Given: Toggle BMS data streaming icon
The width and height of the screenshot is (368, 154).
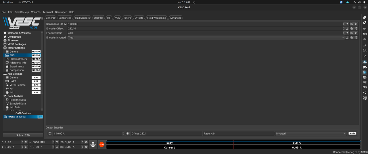Looking at the screenshot, I should (x=365, y=87).
